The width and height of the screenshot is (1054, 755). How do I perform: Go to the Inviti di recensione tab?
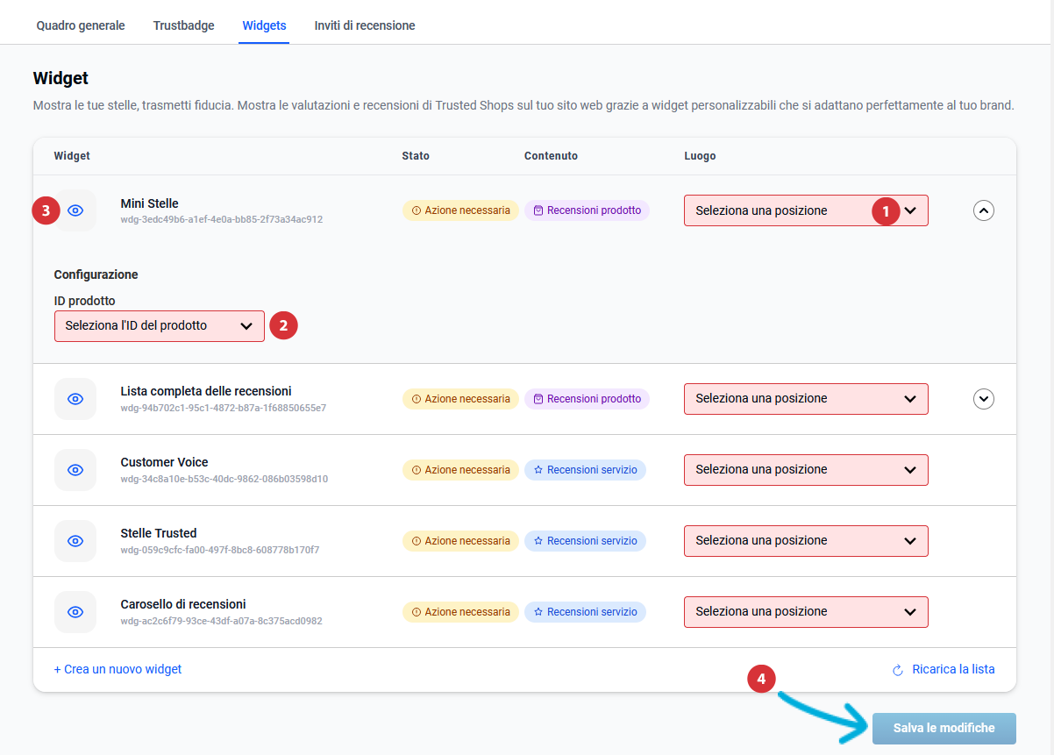365,25
